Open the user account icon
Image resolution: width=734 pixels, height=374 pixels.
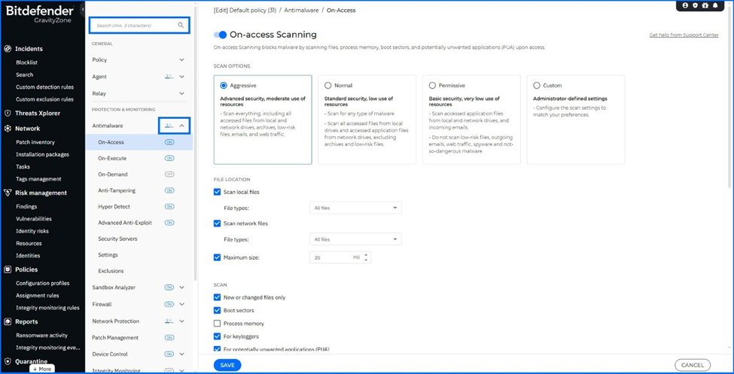685,5
